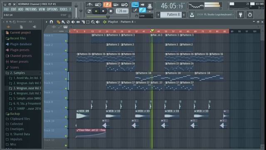266x150 pixels.
Task: Select the playlist Slip tool
Action: coord(78,22)
